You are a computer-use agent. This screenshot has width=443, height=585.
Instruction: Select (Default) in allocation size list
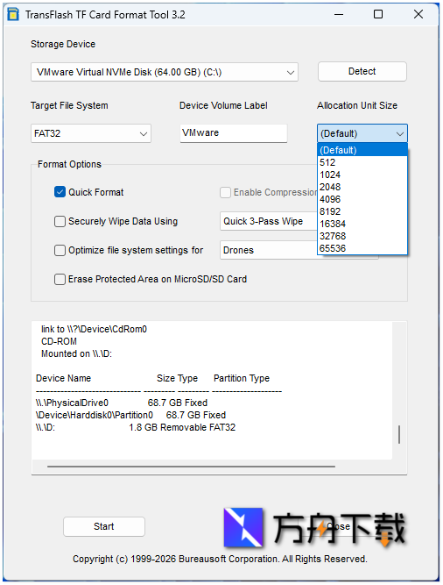[362, 150]
